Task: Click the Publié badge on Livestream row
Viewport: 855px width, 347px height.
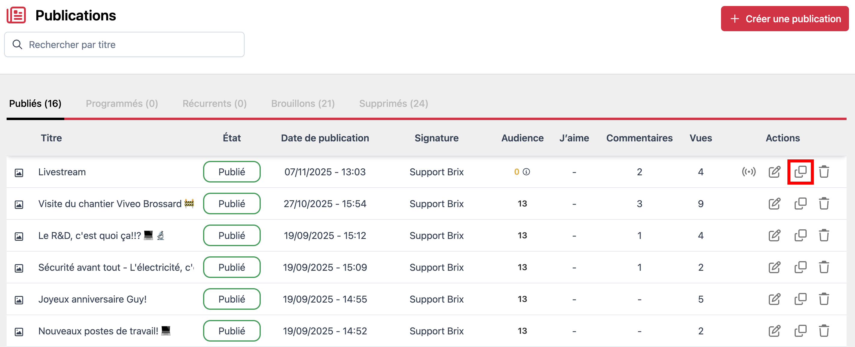Action: point(232,172)
